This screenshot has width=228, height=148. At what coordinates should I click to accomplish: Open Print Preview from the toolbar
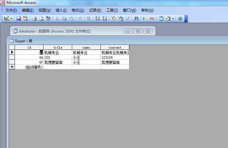point(41,19)
